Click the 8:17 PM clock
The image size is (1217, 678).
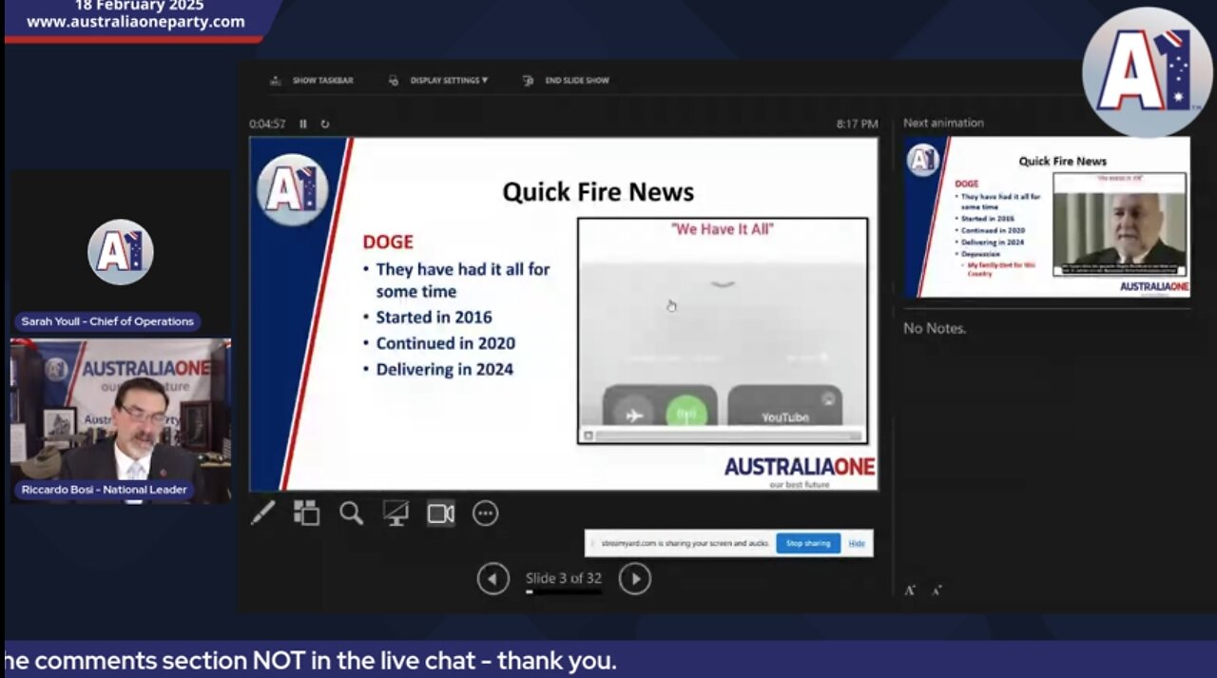(857, 124)
